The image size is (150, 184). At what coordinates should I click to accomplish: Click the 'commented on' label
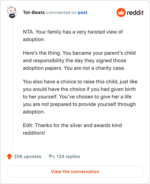[x=61, y=12]
